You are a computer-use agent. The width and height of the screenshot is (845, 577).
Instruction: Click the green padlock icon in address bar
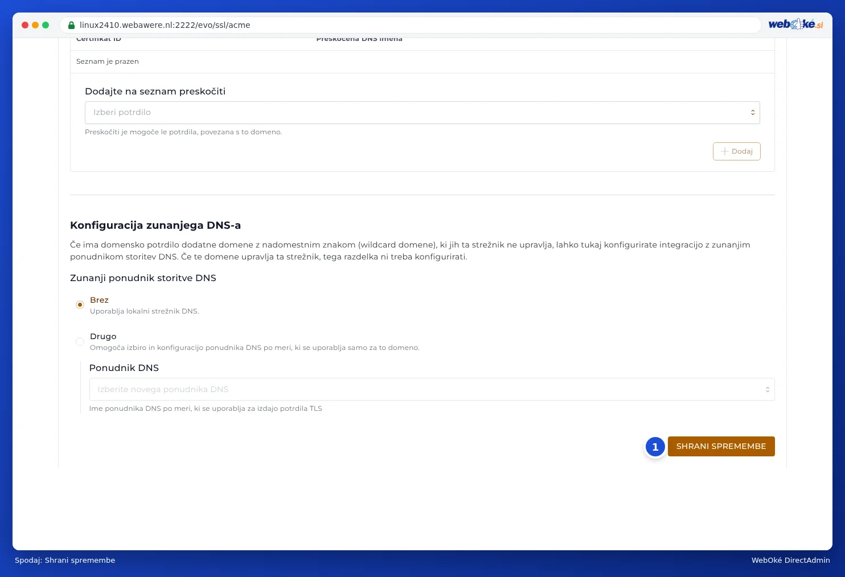71,25
